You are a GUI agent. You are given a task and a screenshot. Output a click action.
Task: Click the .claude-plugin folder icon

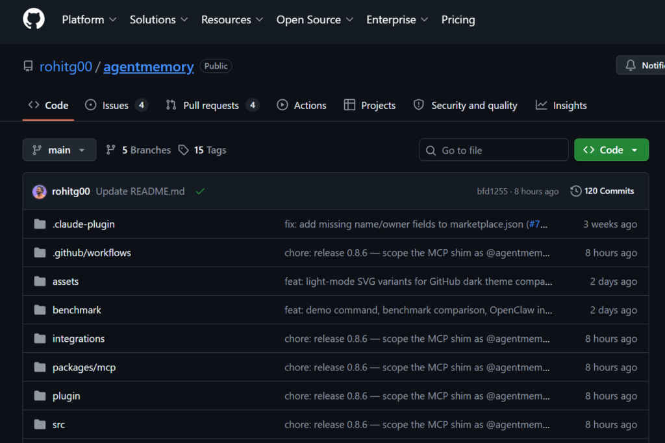(40, 224)
